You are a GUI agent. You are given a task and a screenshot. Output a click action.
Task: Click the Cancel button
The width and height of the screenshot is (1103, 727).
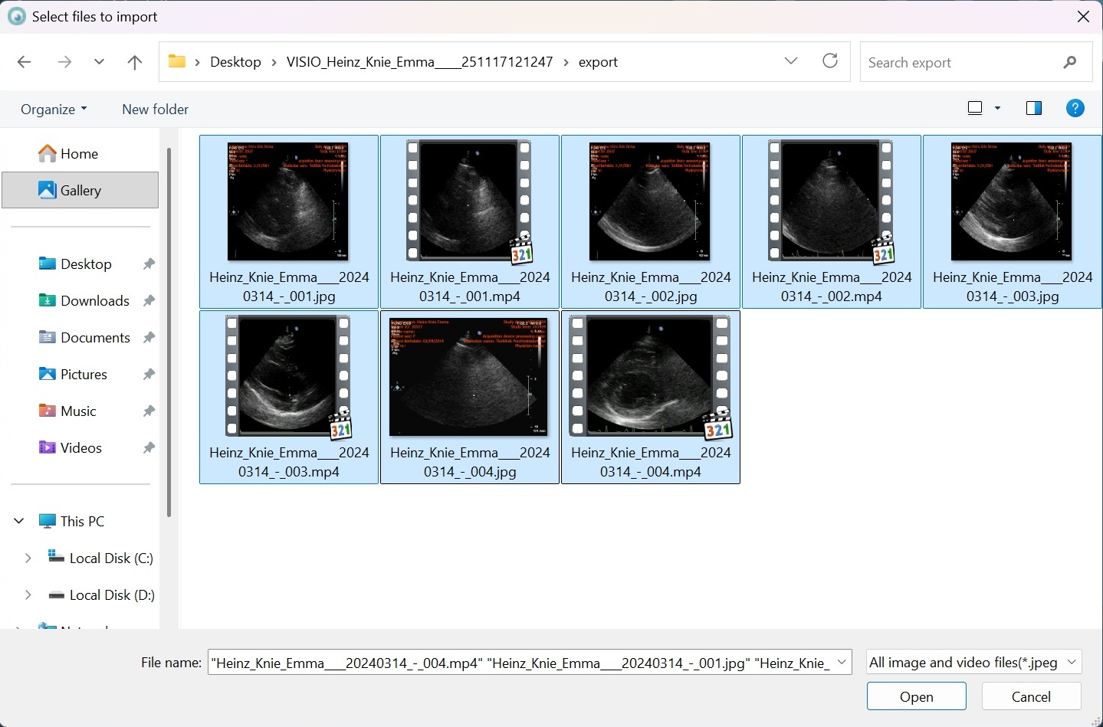1031,696
